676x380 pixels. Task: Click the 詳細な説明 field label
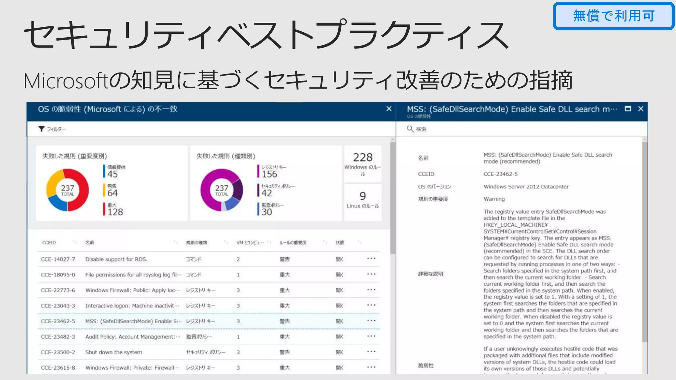pyautogui.click(x=430, y=274)
